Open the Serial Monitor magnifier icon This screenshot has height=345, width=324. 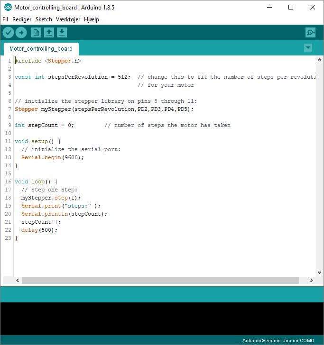[310, 33]
